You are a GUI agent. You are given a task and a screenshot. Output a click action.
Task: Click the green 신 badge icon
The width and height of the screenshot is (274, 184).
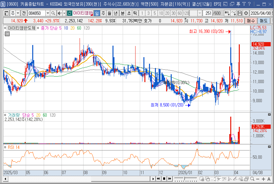[69, 13]
